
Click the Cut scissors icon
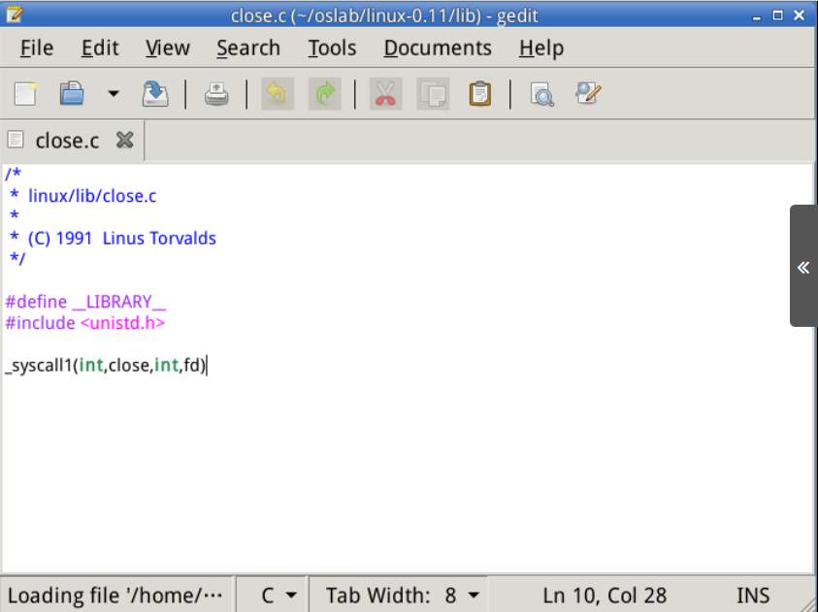pyautogui.click(x=385, y=94)
